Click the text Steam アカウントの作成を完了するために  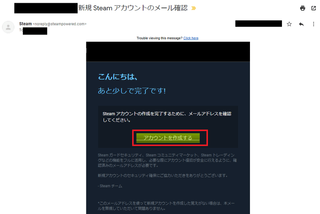167,117
